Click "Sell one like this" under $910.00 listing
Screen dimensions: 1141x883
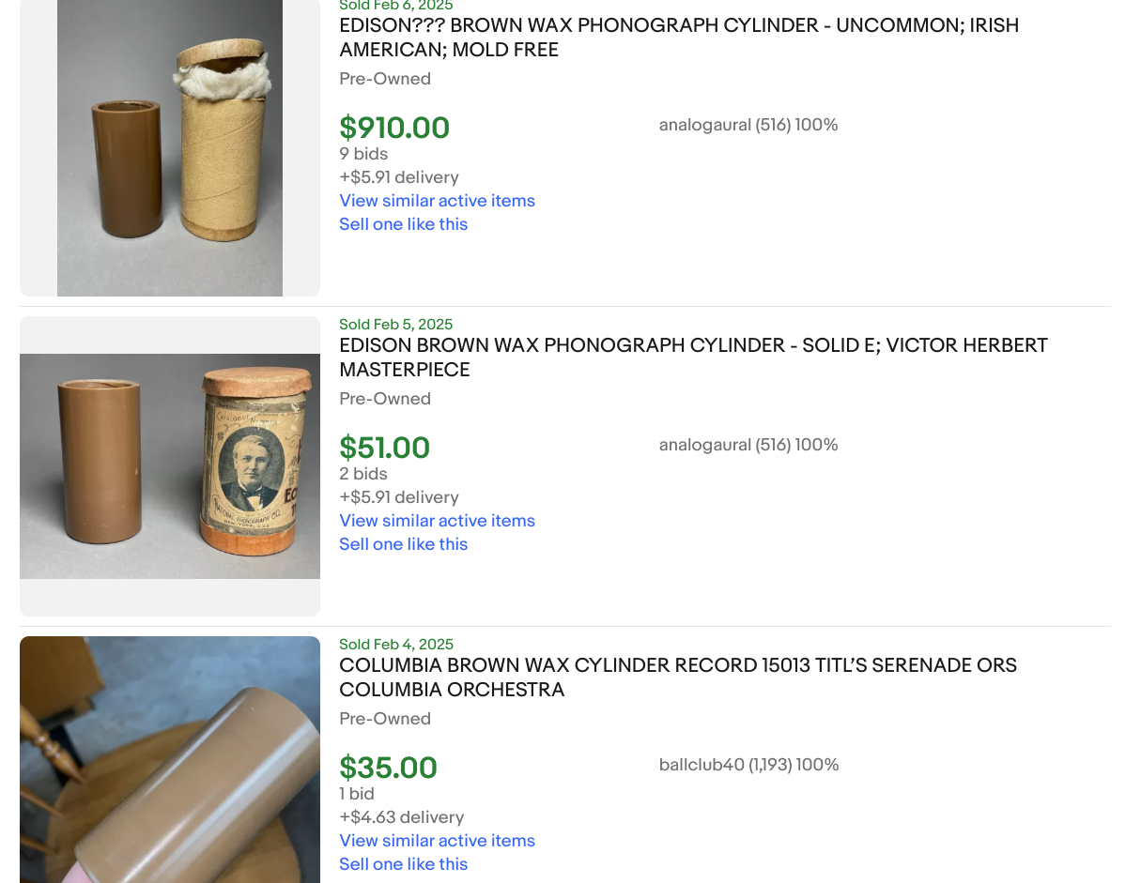pyautogui.click(x=403, y=224)
